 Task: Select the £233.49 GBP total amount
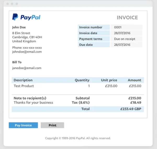click(x=131, y=109)
